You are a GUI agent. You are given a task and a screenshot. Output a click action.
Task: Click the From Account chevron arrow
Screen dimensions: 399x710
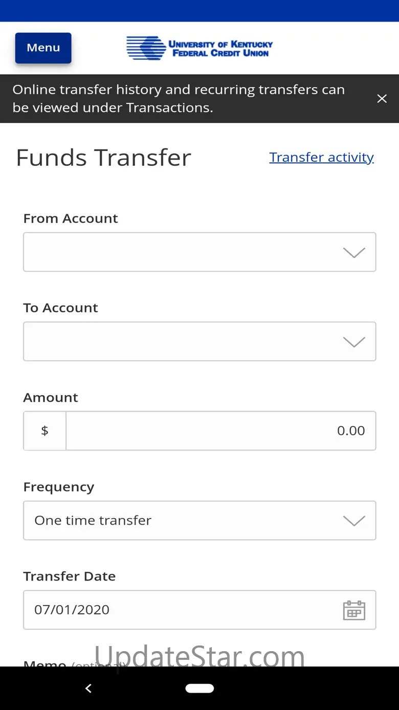pos(354,252)
